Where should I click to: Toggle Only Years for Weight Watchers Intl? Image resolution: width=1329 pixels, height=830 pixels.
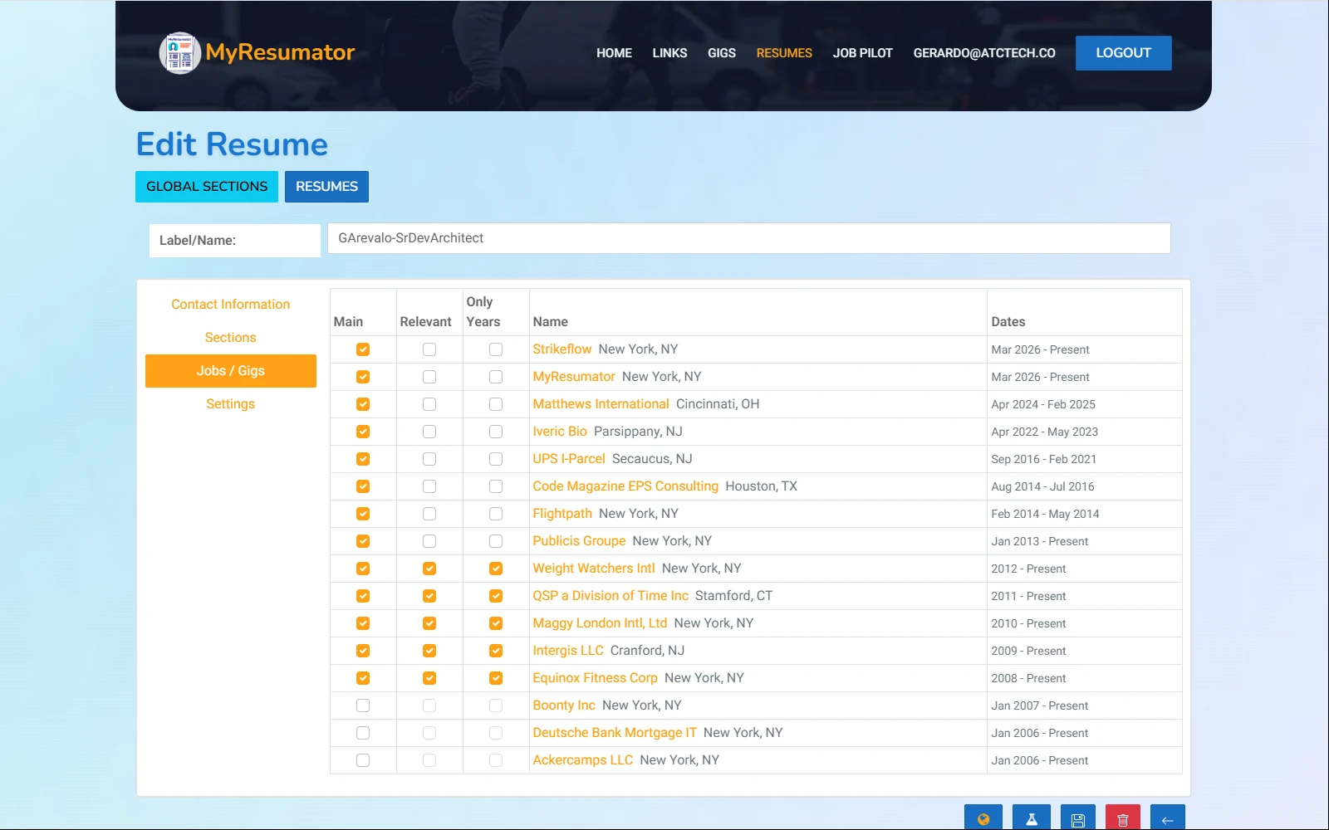496,569
